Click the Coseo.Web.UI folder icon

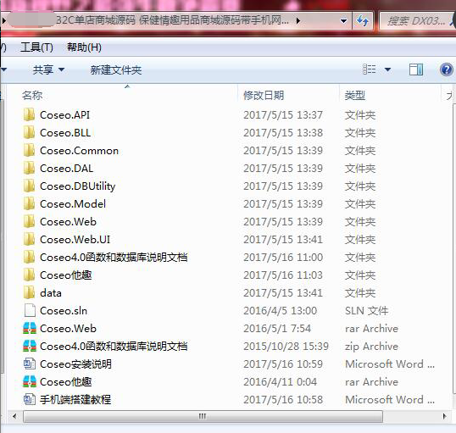(x=29, y=239)
